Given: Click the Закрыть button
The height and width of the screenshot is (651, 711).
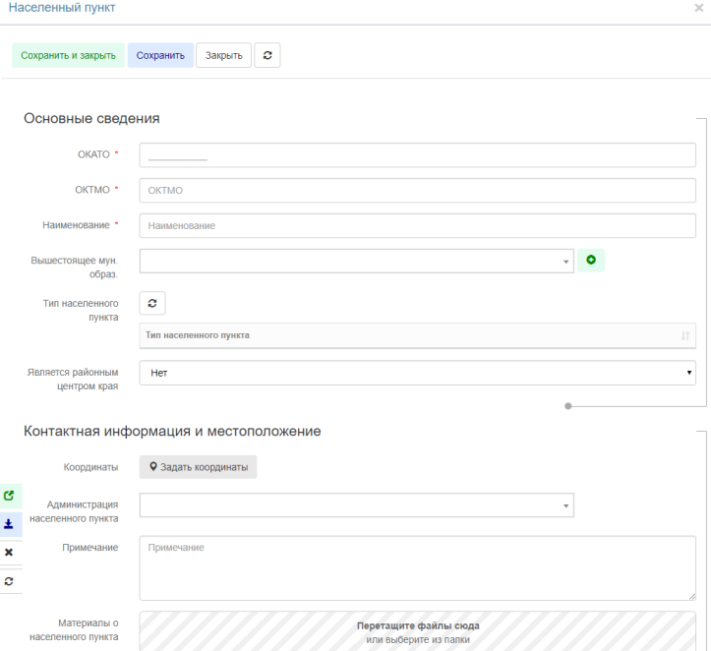Looking at the screenshot, I should point(224,55).
